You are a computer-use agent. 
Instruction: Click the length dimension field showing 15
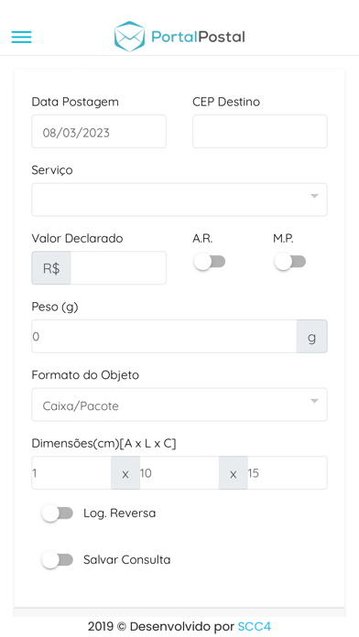288,473
